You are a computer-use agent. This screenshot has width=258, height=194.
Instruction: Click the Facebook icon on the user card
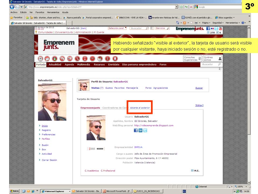(x=136, y=130)
